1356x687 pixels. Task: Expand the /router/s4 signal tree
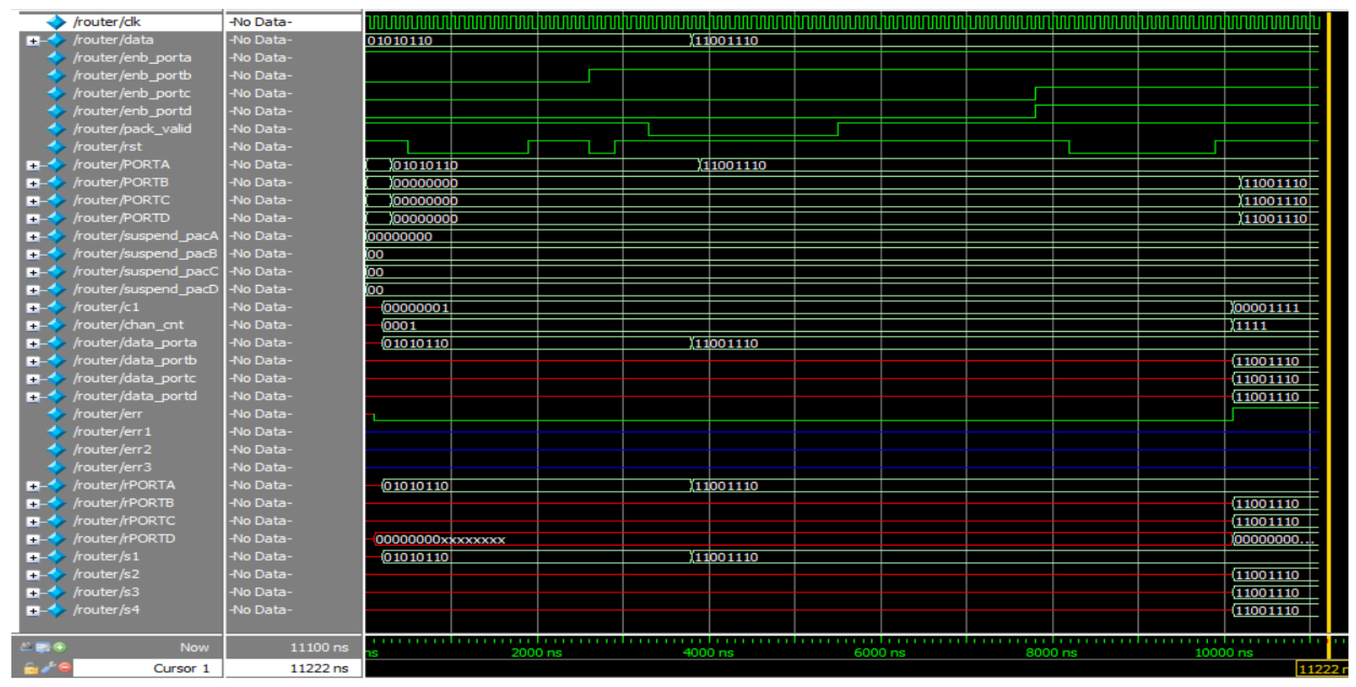[x=33, y=611]
